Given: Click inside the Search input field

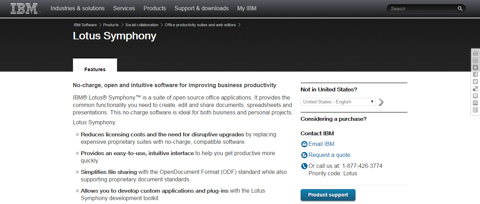Looking at the screenshot, I should pyautogui.click(x=422, y=8).
